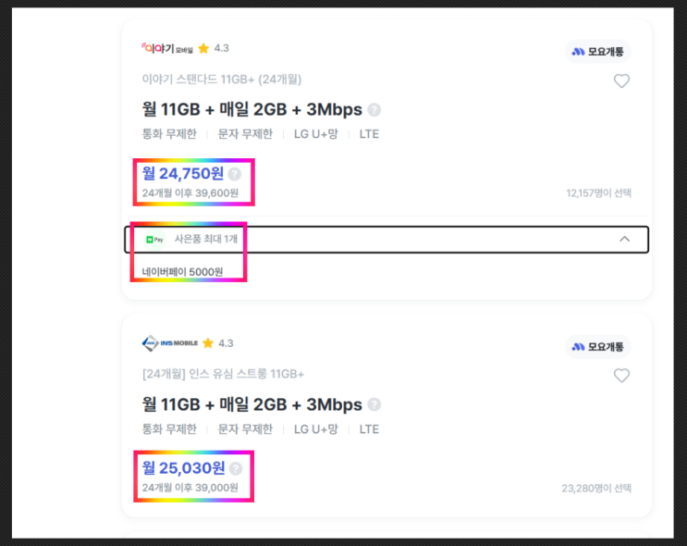The image size is (687, 546).
Task: Collapse the 사은품 최대 1개 section chevron
Action: [624, 239]
